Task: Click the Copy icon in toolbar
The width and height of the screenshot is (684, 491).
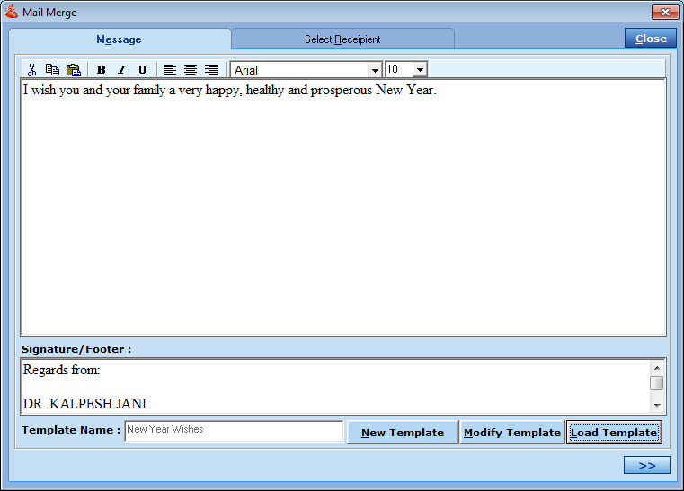Action: pyautogui.click(x=52, y=70)
